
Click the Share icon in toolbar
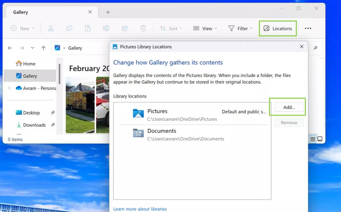pos(125,28)
